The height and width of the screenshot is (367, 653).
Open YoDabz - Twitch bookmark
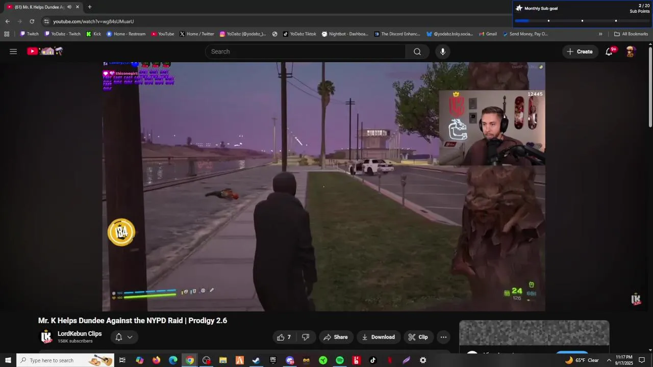pos(63,34)
